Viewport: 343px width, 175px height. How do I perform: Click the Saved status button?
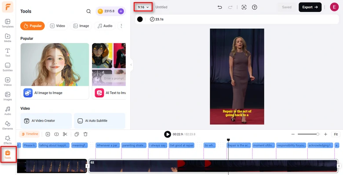(287, 7)
